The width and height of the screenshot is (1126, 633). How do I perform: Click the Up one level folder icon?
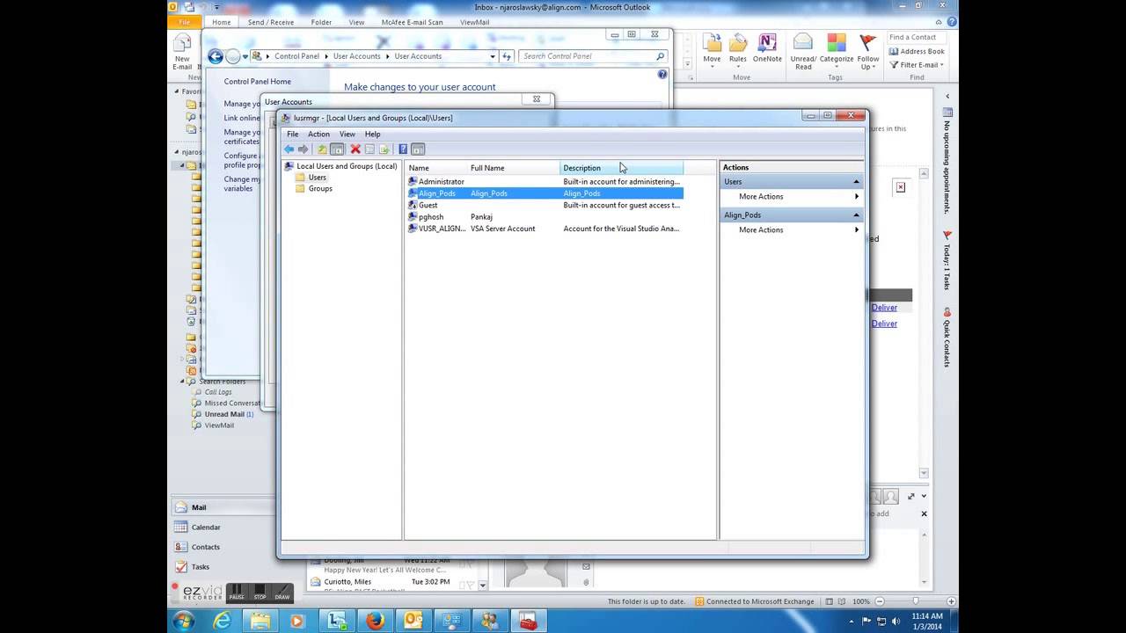click(322, 149)
